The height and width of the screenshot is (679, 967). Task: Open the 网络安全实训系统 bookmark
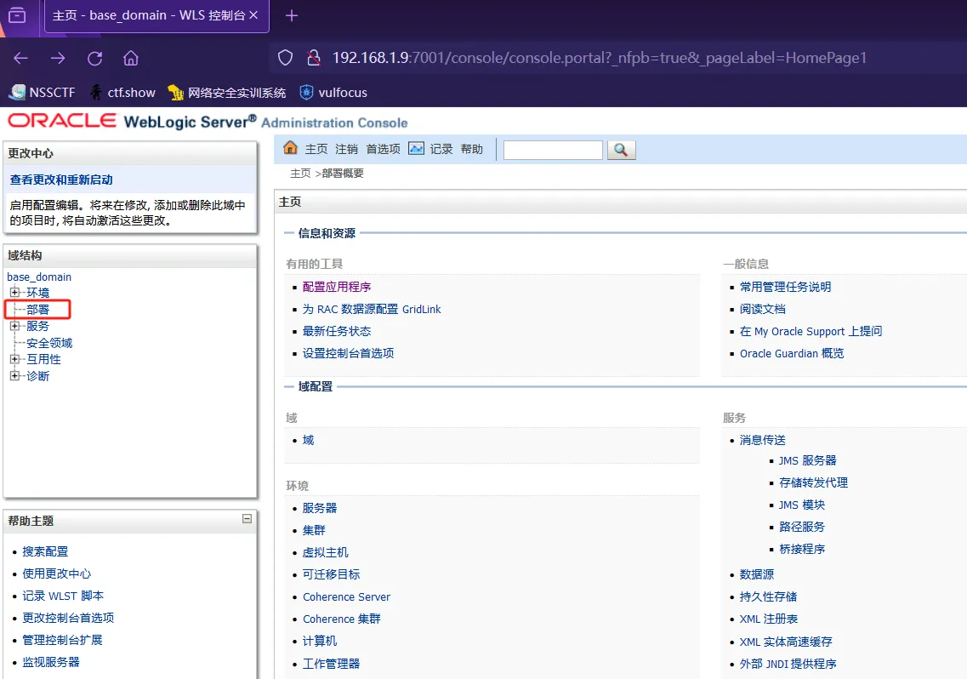227,93
